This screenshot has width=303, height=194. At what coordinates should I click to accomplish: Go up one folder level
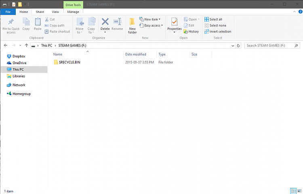[x=27, y=45]
